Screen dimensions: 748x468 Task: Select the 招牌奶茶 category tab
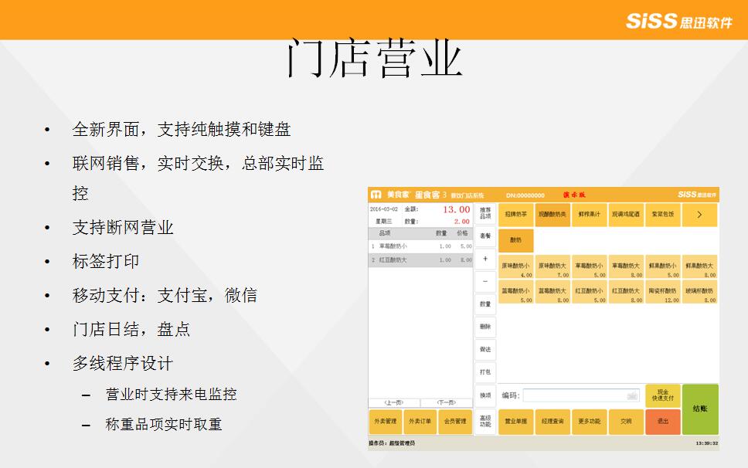coord(515,215)
